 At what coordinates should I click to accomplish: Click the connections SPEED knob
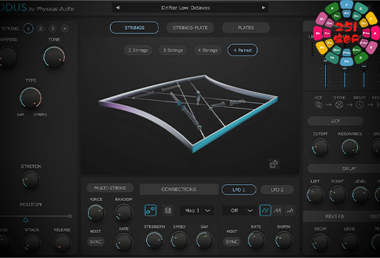coord(179,240)
